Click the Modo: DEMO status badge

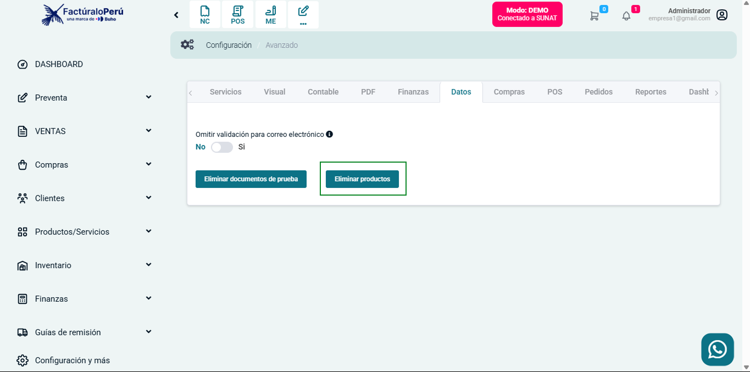click(x=527, y=14)
